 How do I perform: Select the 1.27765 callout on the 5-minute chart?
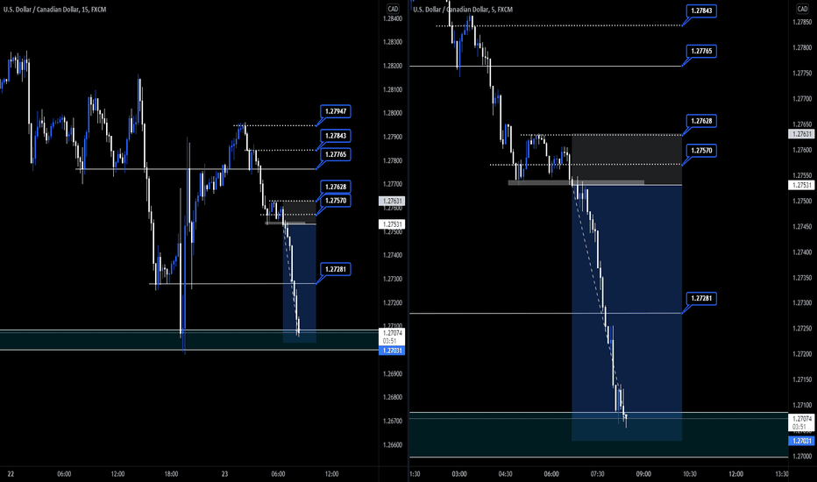(701, 51)
